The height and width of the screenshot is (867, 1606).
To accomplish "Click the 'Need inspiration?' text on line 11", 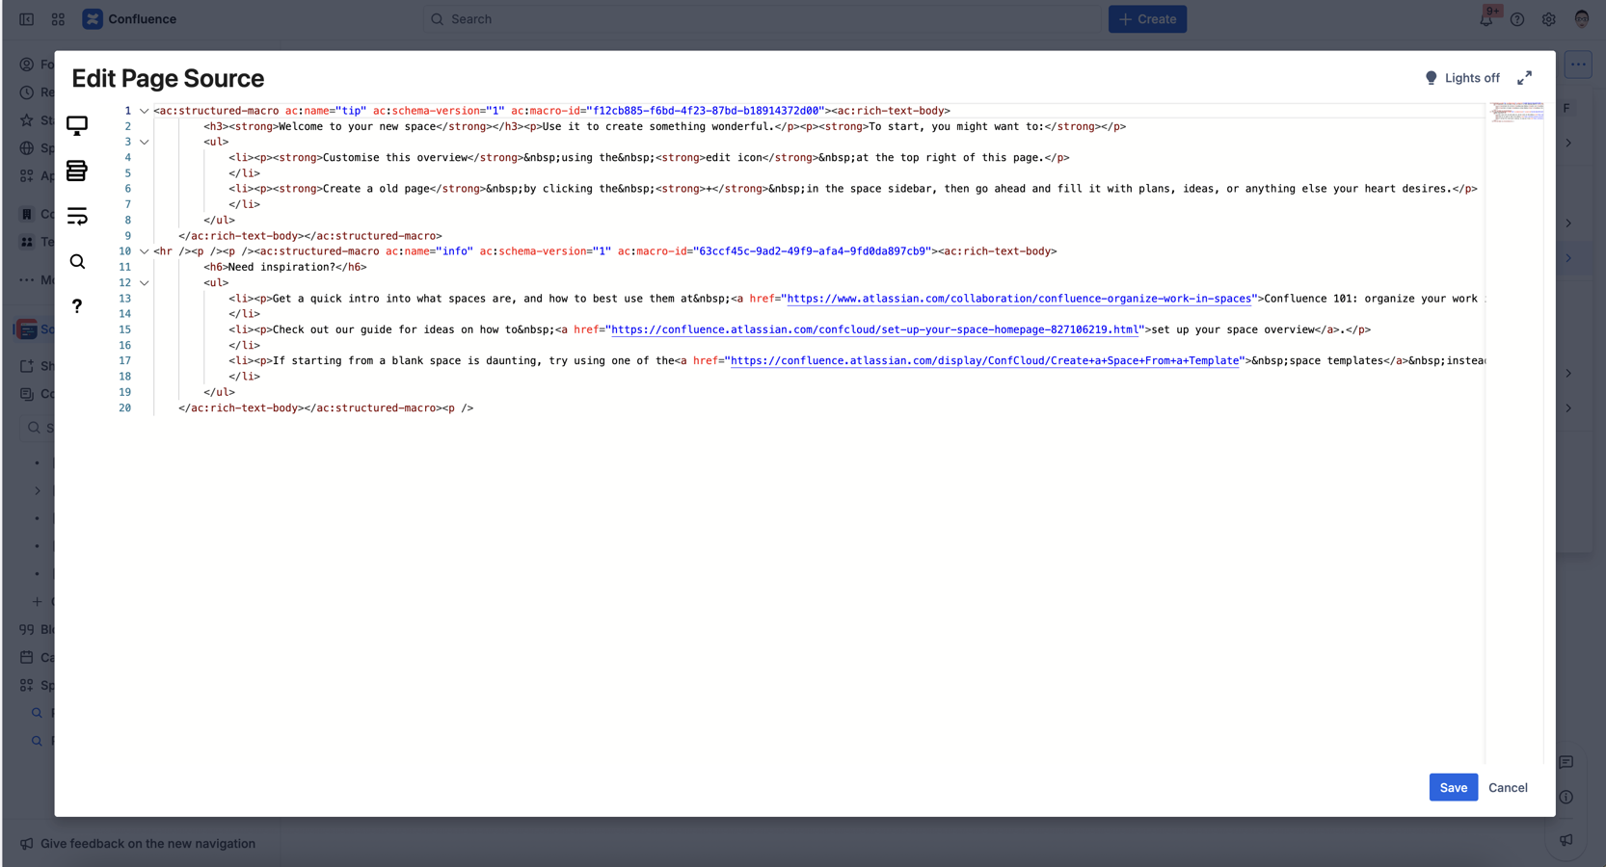I will [281, 267].
